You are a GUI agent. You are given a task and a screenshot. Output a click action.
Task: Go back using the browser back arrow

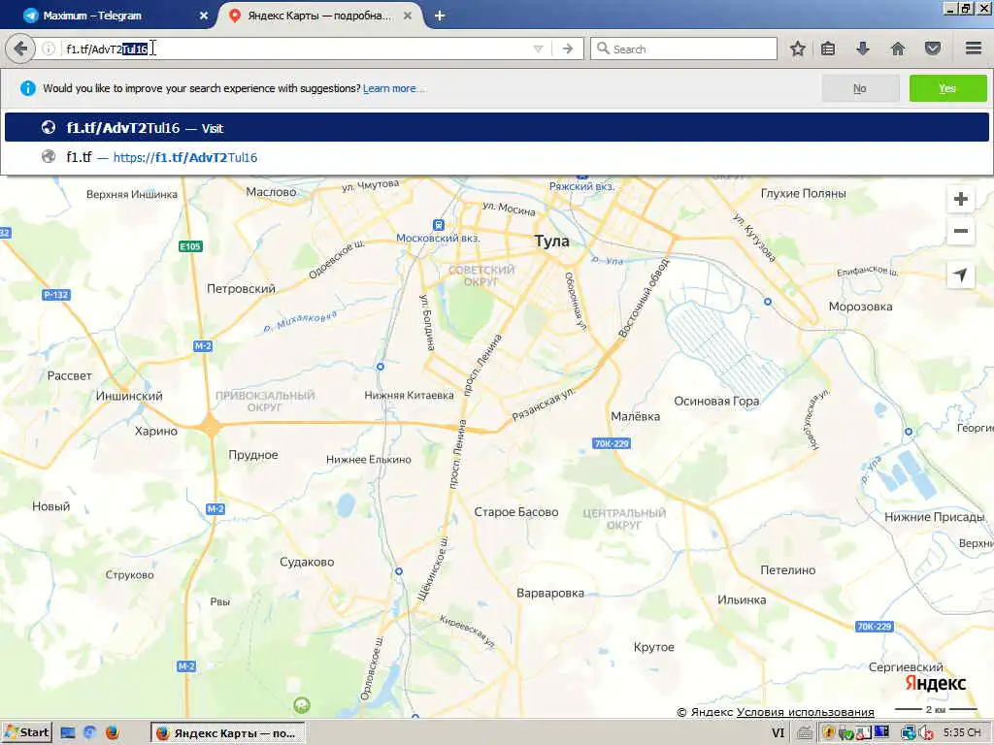(21, 49)
